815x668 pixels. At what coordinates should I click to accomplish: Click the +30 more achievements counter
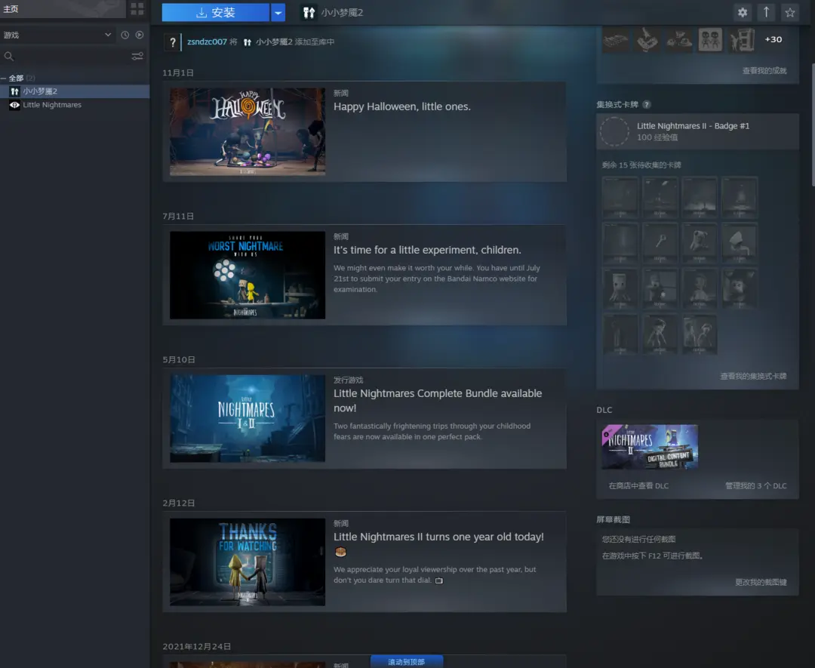773,39
